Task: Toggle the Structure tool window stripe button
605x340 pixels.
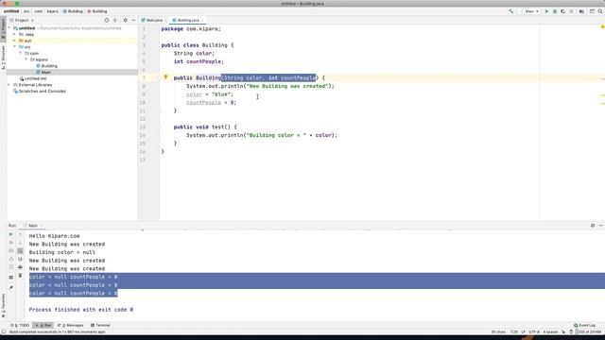Action: click(3, 57)
